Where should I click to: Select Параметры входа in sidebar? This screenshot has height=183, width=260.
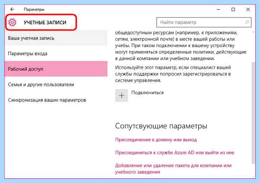click(56, 53)
